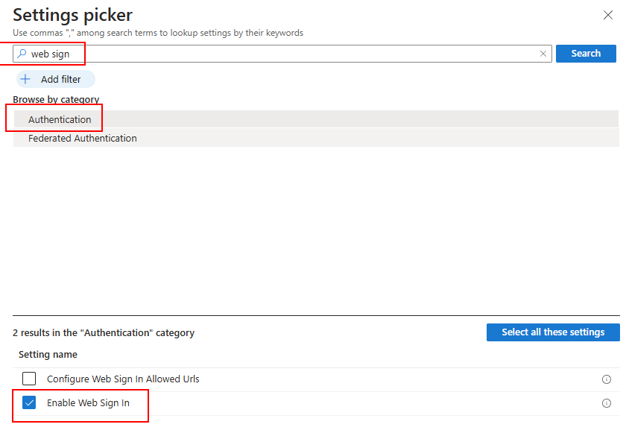The width and height of the screenshot is (626, 433).
Task: Open the Add filter option
Action: pos(56,79)
